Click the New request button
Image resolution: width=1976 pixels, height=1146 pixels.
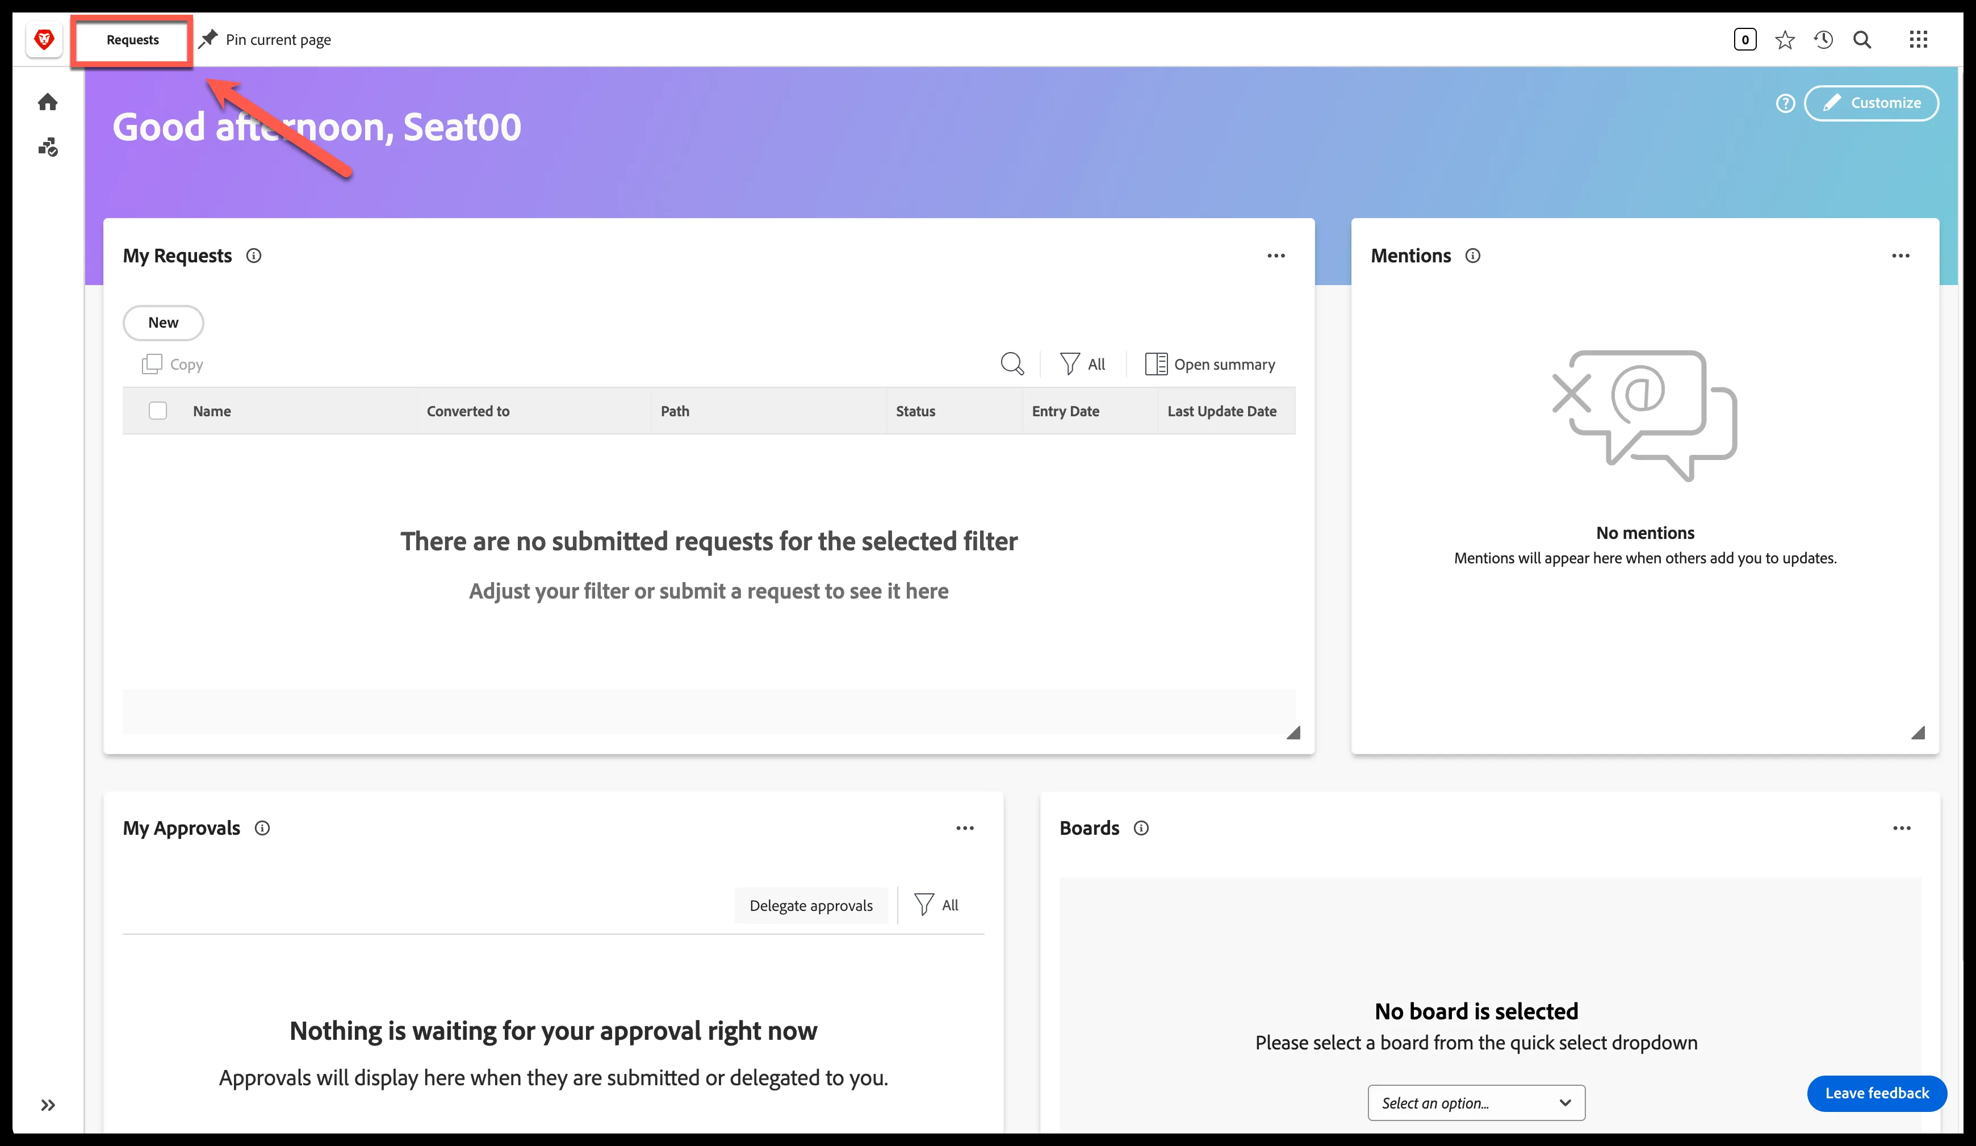(163, 323)
